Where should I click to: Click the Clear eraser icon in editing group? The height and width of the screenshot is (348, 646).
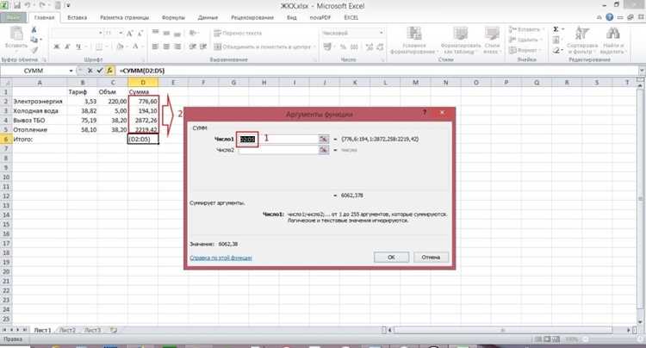pyautogui.click(x=556, y=50)
